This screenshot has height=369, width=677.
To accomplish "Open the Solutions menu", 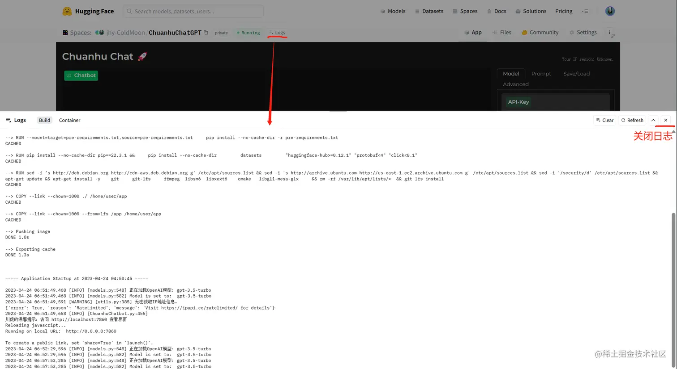I will (x=531, y=11).
